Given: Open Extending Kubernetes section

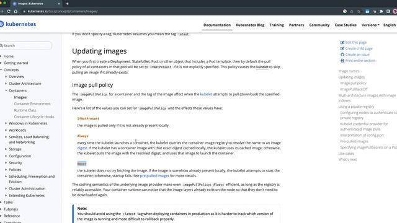Looking at the screenshot, I should (27, 196).
